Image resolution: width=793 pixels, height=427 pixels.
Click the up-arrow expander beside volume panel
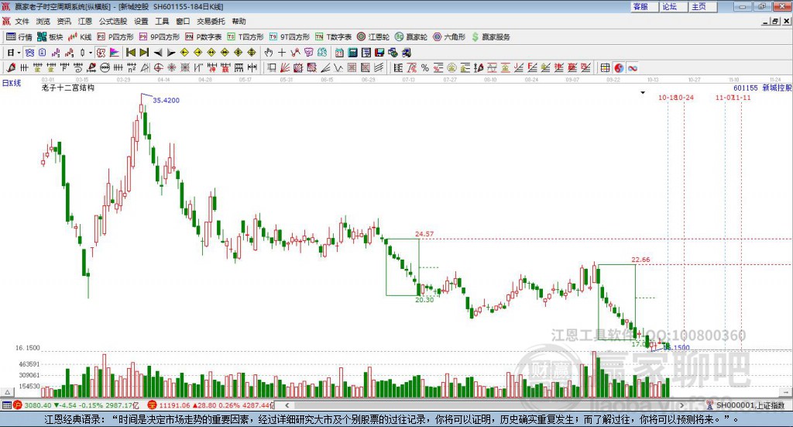click(7, 392)
